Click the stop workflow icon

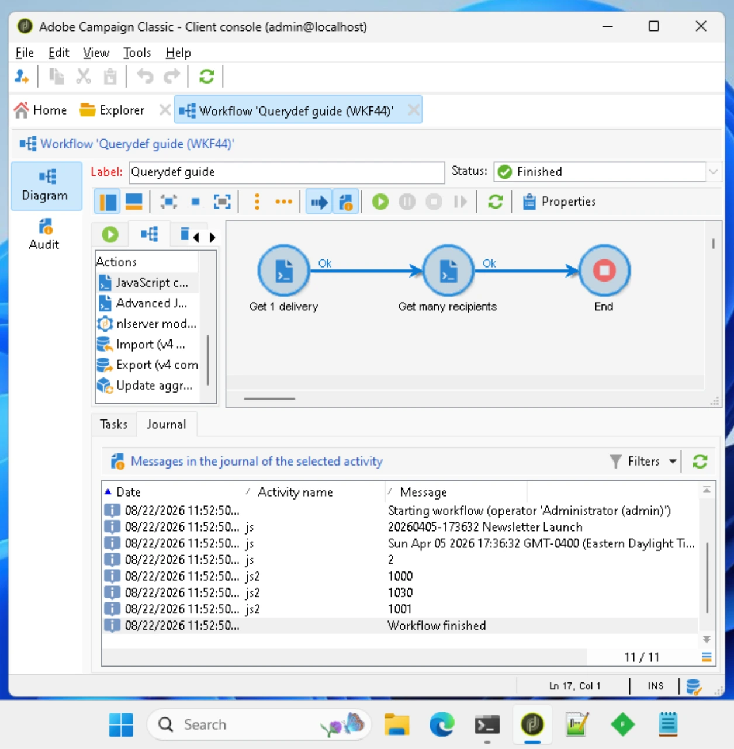[434, 202]
